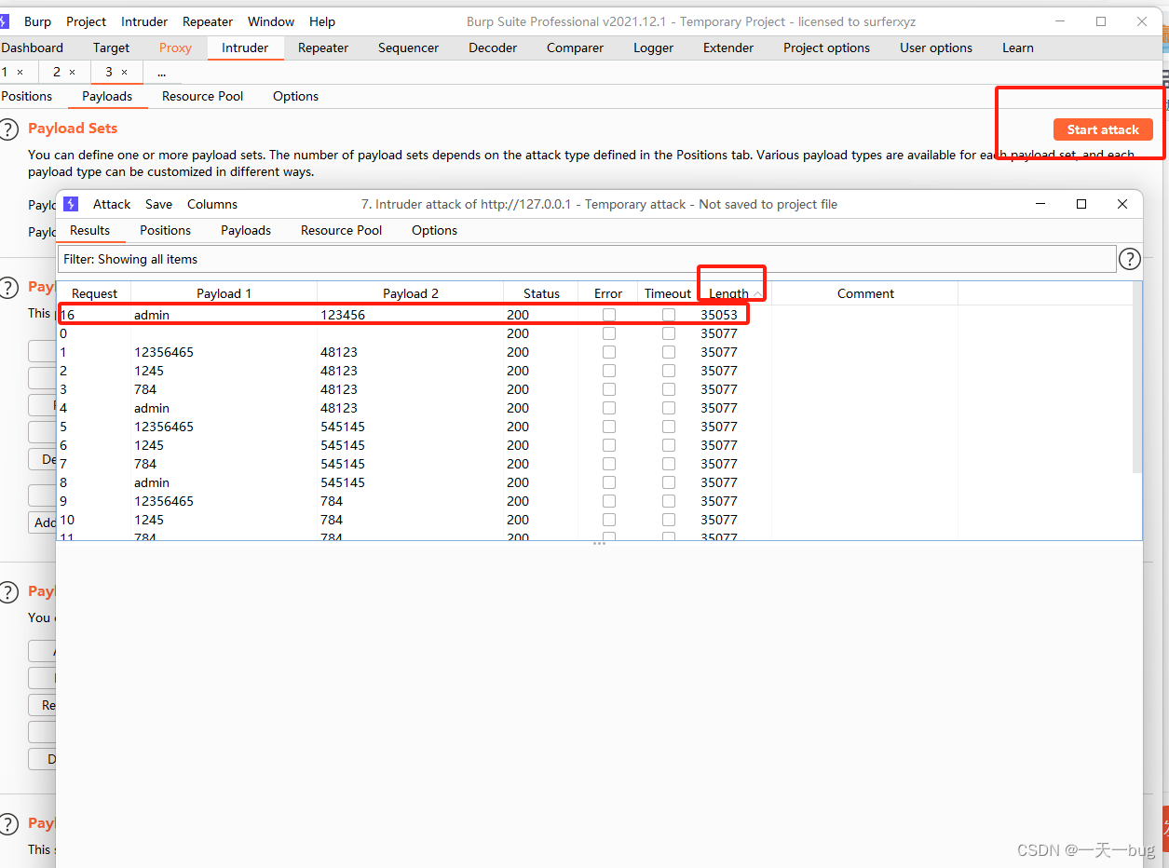Switch to Decoder tab

pos(493,47)
